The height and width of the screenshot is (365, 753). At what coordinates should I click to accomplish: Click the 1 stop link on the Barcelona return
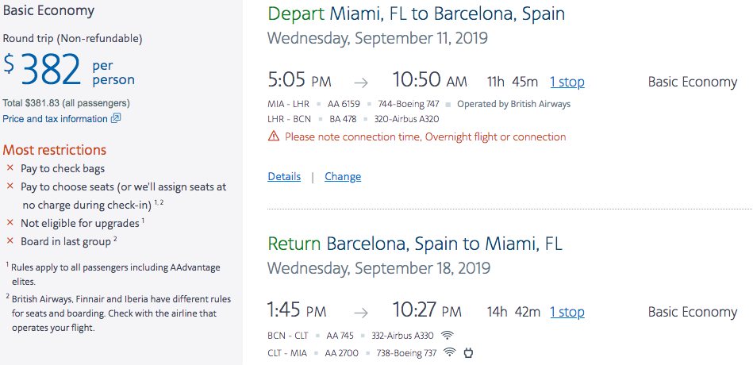coord(567,313)
